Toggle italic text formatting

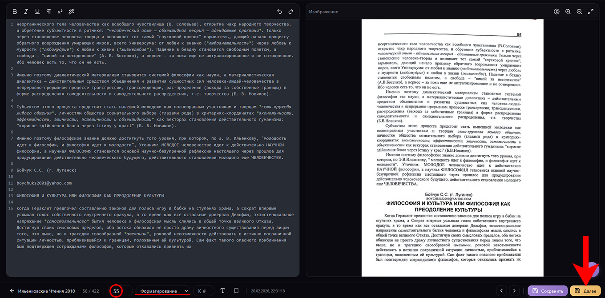[x=26, y=12]
